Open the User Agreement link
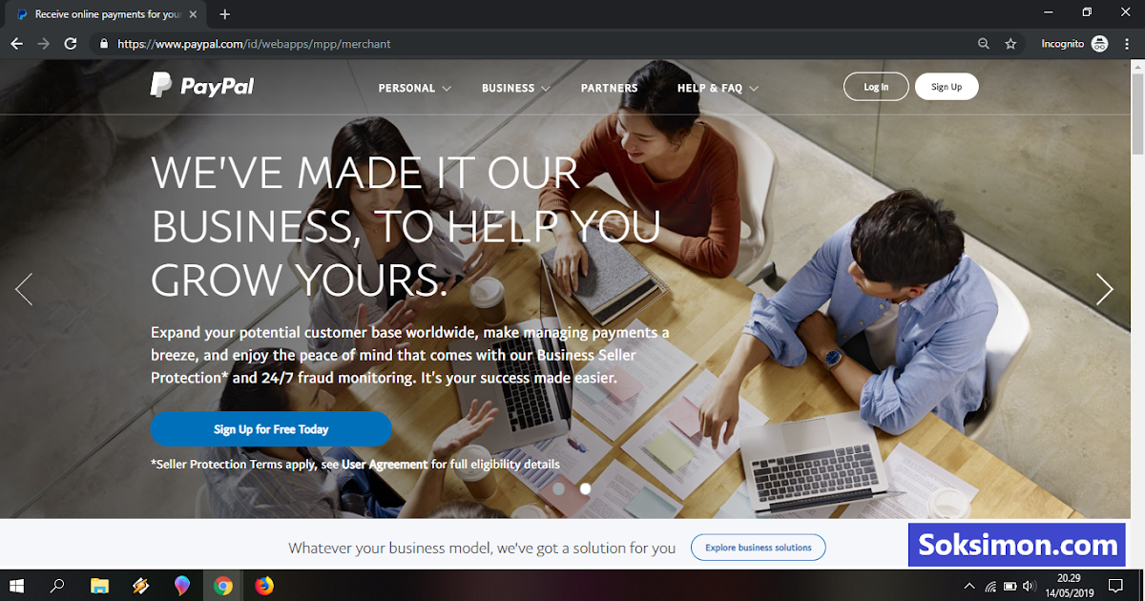Viewport: 1145px width, 601px height. (x=385, y=465)
